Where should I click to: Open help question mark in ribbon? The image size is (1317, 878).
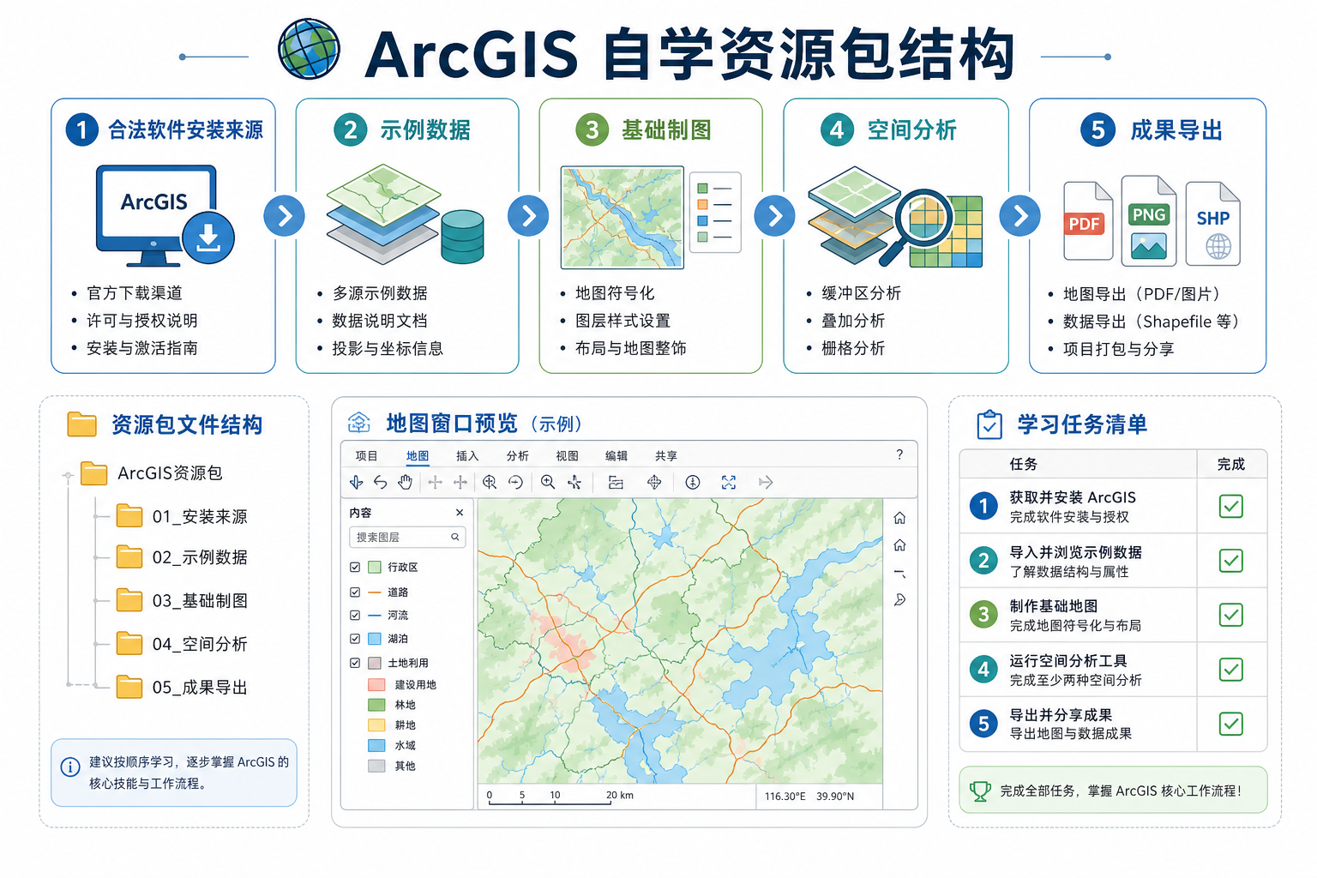(x=899, y=454)
